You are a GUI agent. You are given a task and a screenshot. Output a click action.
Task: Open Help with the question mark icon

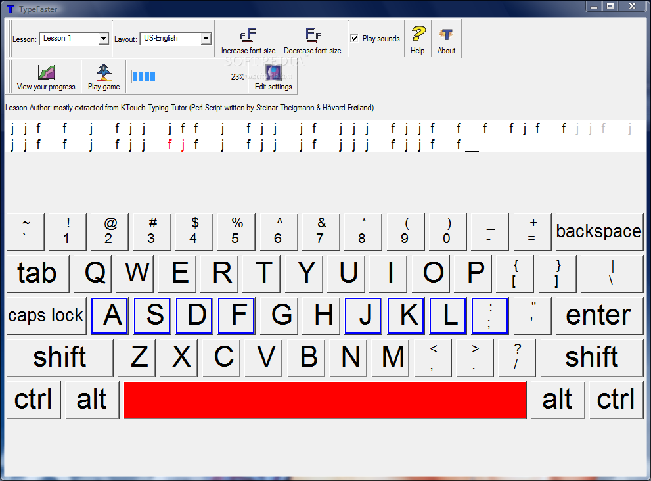[x=418, y=34]
